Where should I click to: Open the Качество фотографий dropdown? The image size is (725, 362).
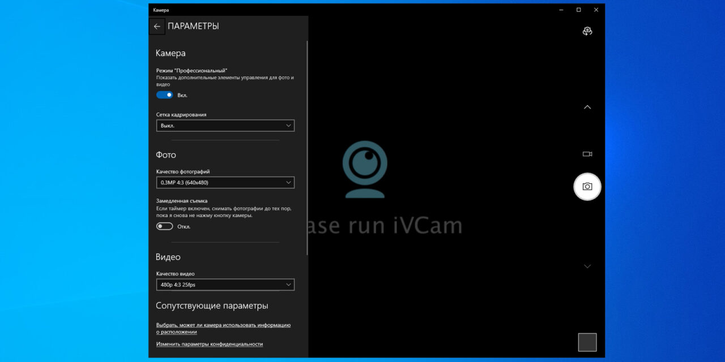click(225, 182)
